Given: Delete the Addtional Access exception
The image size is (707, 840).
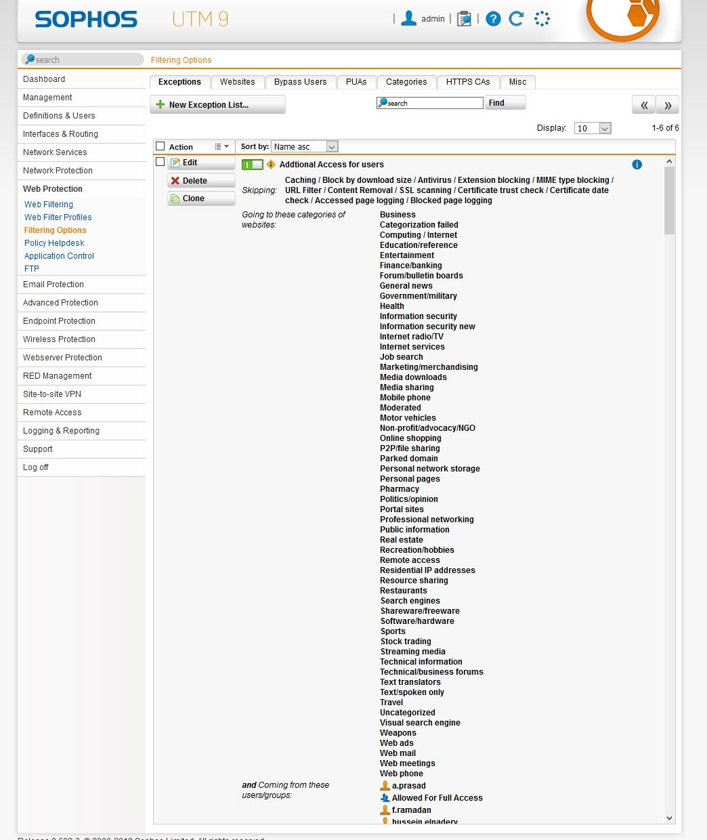Looking at the screenshot, I should click(201, 181).
